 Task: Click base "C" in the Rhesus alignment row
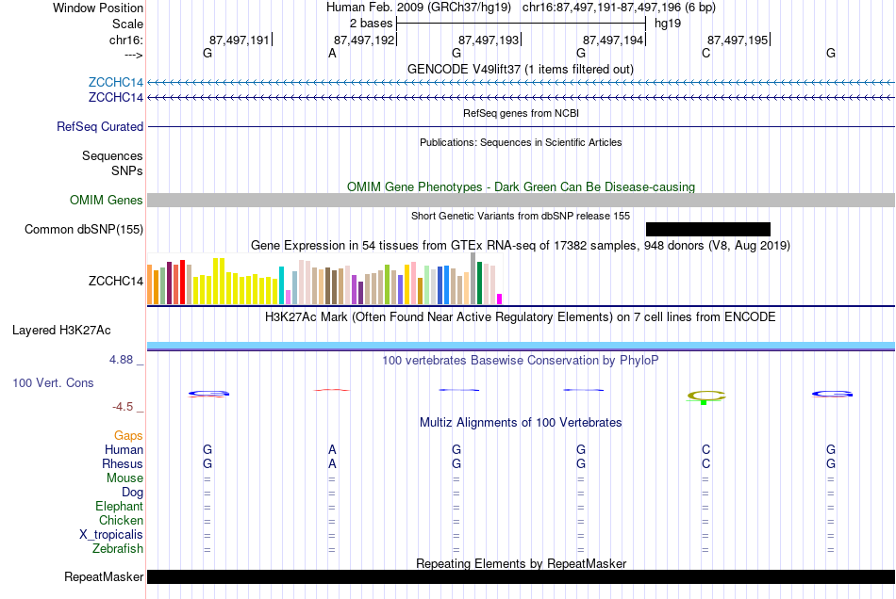(x=705, y=463)
